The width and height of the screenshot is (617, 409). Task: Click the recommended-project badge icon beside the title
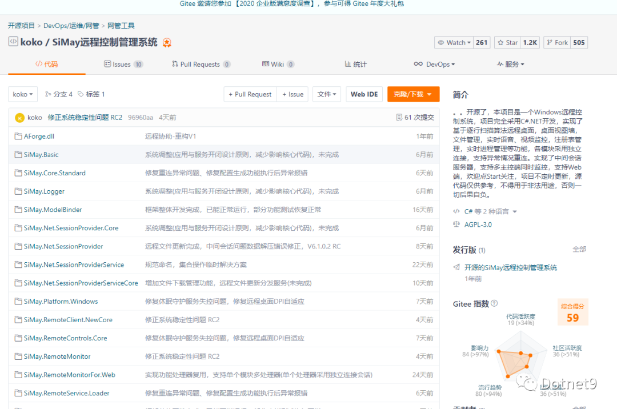click(x=167, y=42)
